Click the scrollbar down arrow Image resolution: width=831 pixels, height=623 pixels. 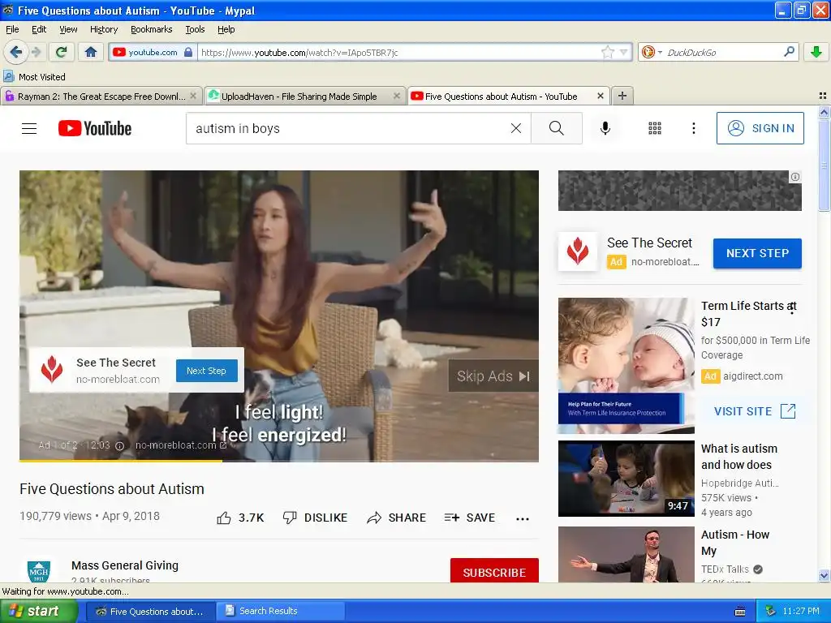tap(824, 575)
